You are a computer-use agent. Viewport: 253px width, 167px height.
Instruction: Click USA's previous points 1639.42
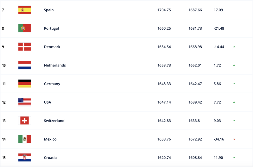[x=195, y=102]
